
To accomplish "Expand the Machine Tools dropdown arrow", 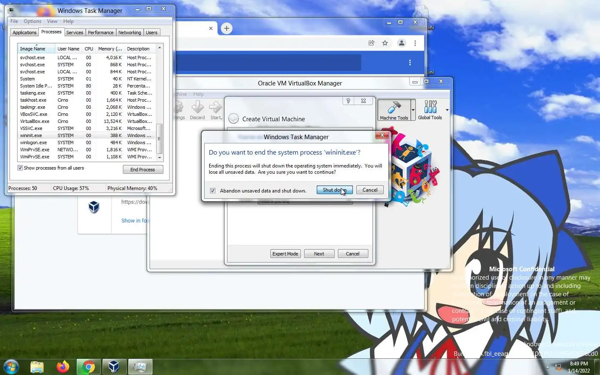I will click(x=413, y=110).
